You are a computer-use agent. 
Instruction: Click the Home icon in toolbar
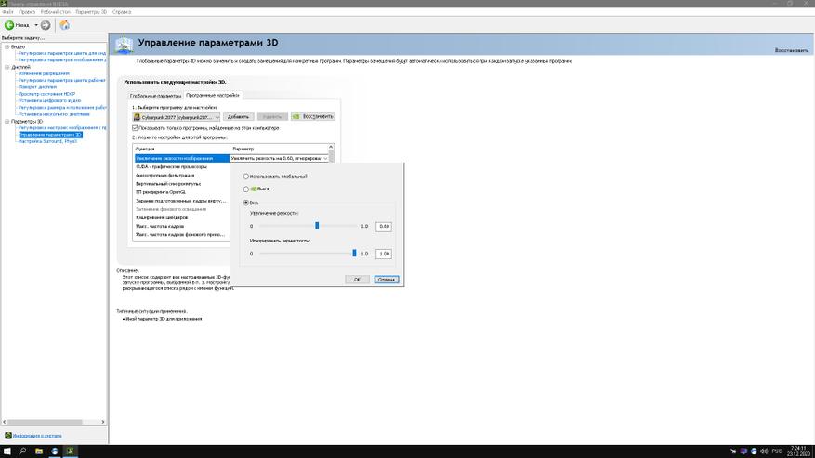[64, 25]
